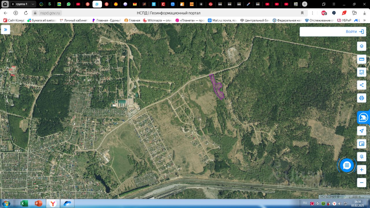The image size is (370, 208).
Task: Click the map search-by-point tool icon
Action: 362,157
